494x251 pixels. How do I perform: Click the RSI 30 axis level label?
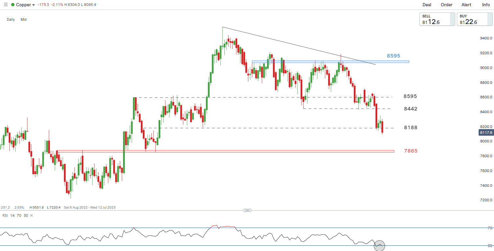(490, 246)
